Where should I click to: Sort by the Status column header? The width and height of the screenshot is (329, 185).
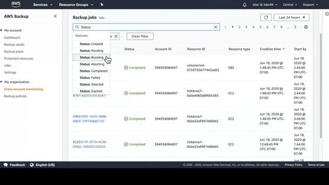(x=129, y=49)
